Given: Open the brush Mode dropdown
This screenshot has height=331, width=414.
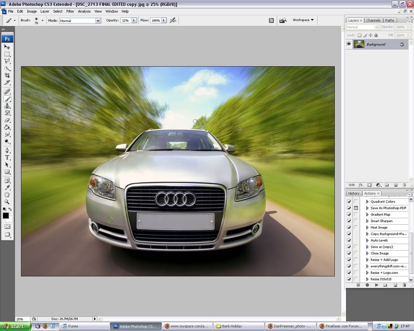Looking at the screenshot, I should pos(98,21).
